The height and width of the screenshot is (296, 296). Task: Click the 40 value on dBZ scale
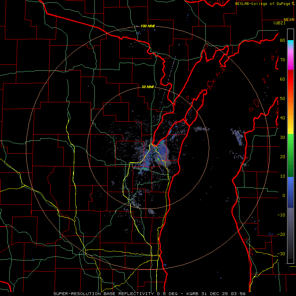(283, 118)
